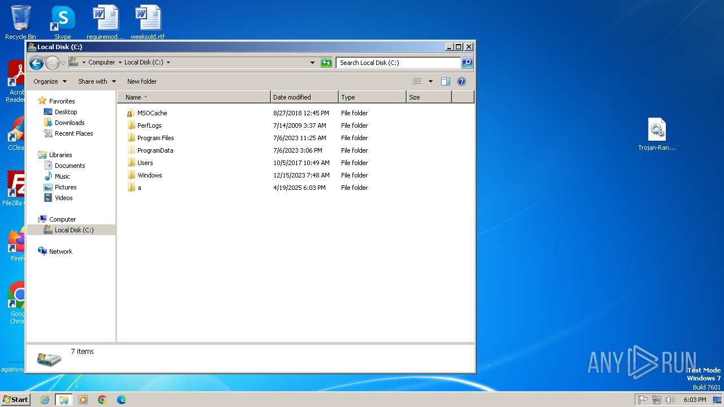Select Network in the navigation pane
The width and height of the screenshot is (724, 407).
[55, 252]
